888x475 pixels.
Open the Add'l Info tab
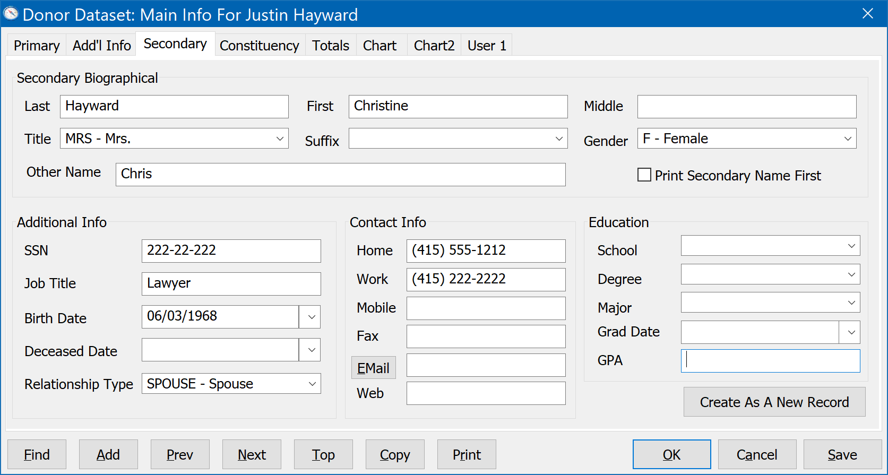pos(101,46)
